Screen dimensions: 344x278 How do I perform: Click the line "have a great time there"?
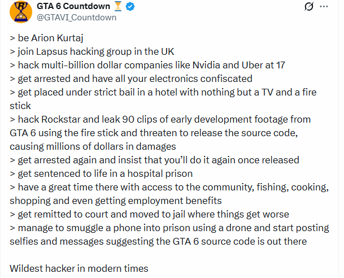(168, 187)
